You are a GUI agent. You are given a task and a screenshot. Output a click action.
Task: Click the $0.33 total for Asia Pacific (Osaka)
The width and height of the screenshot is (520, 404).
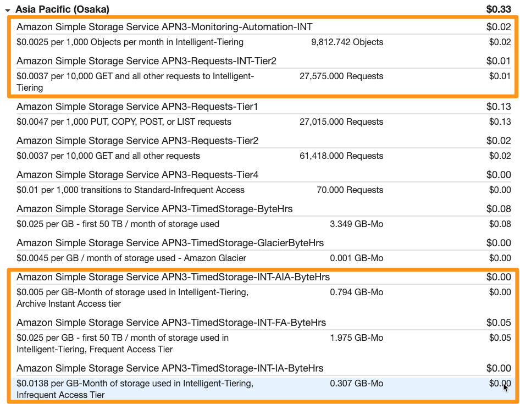[499, 9]
